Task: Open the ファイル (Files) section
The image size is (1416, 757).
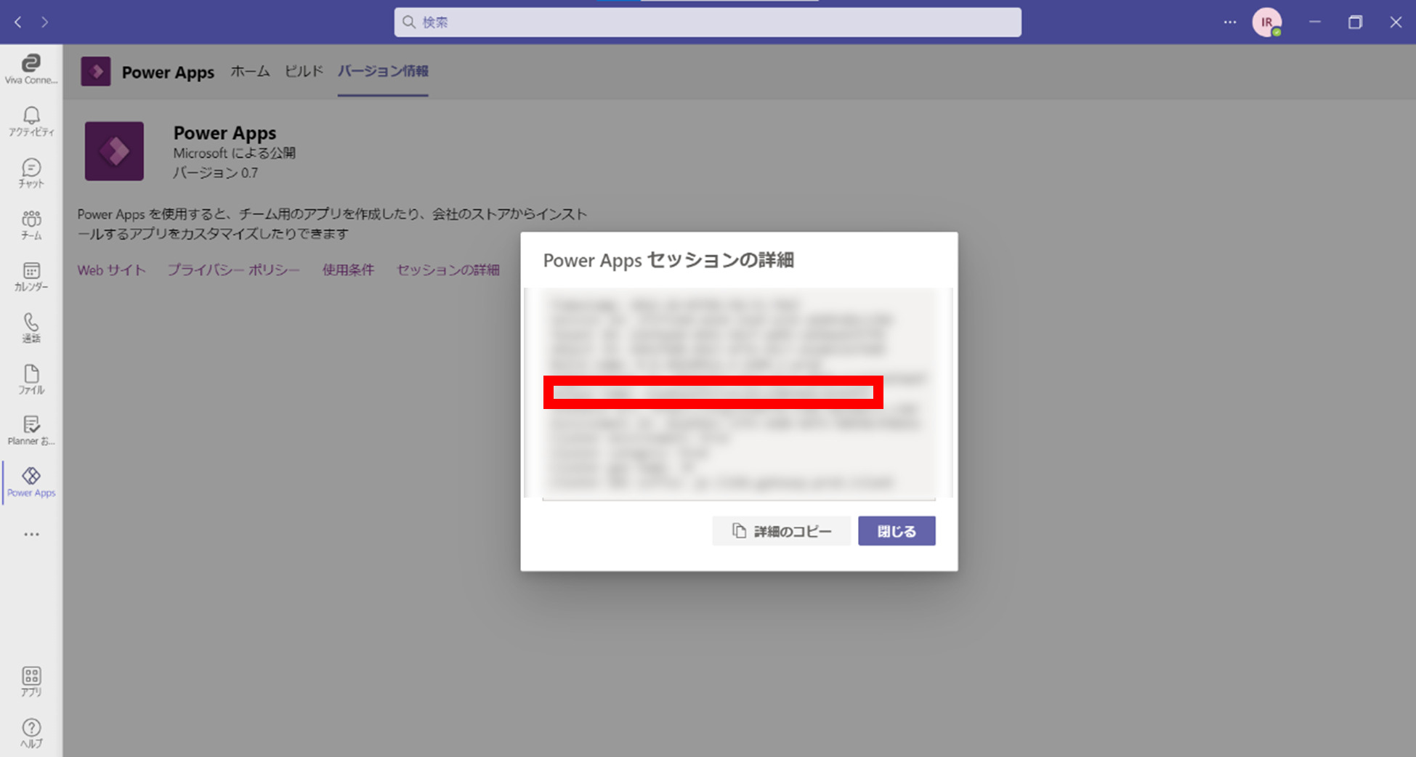Action: coord(31,378)
